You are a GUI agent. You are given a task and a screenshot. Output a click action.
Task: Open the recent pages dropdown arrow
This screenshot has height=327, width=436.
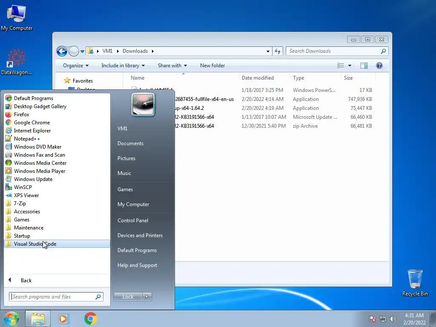point(82,52)
